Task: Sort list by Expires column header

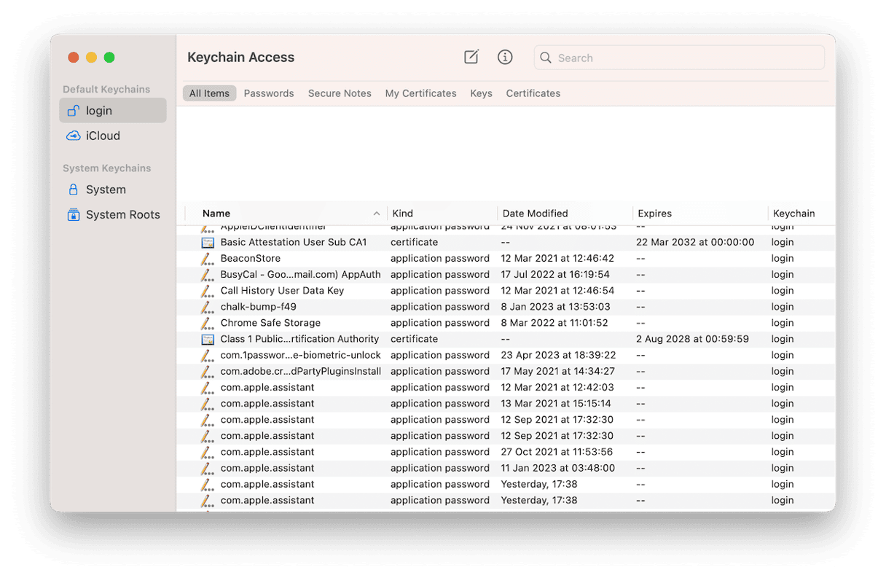Action: (x=654, y=214)
